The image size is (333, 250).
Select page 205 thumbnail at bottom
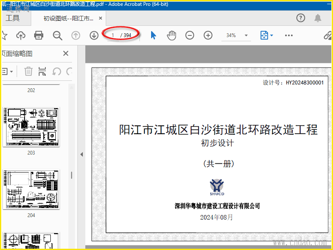31,240
